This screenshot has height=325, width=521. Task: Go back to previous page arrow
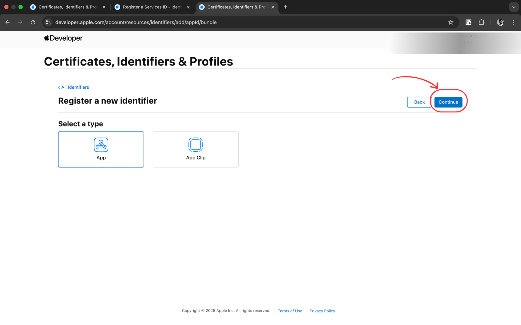click(x=8, y=22)
